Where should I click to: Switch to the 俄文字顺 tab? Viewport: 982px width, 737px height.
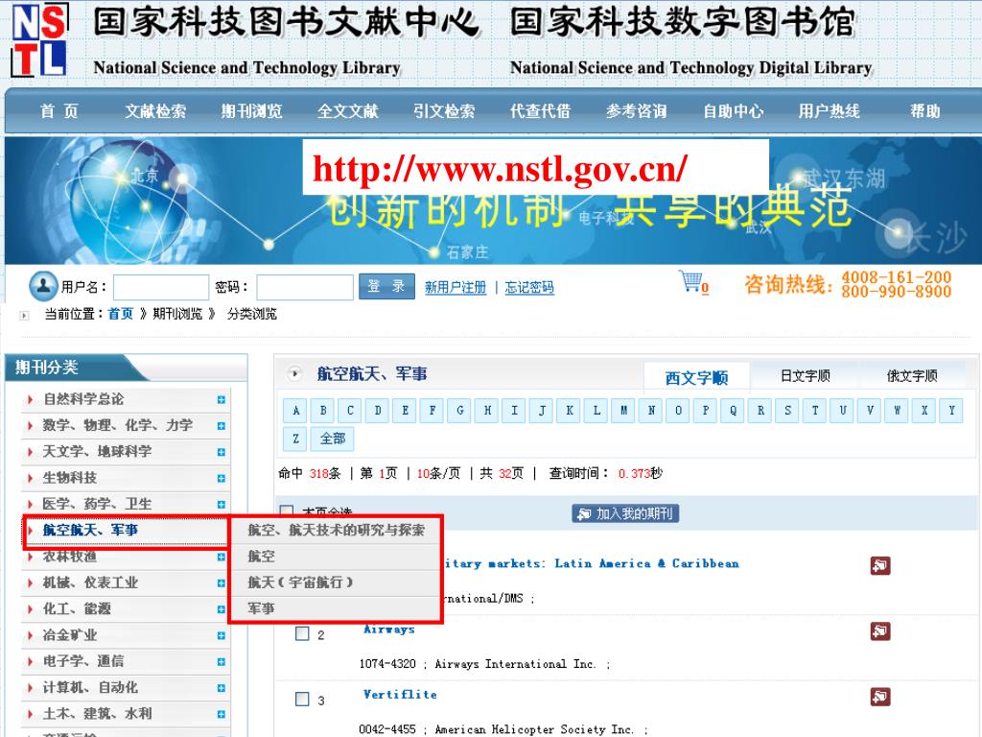[x=912, y=376]
